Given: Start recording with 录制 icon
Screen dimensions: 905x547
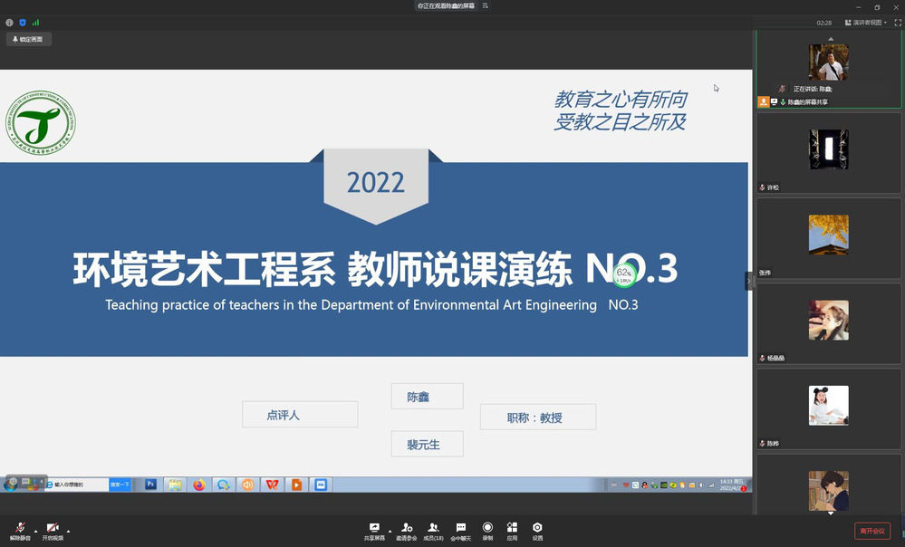Looking at the screenshot, I should [x=487, y=531].
